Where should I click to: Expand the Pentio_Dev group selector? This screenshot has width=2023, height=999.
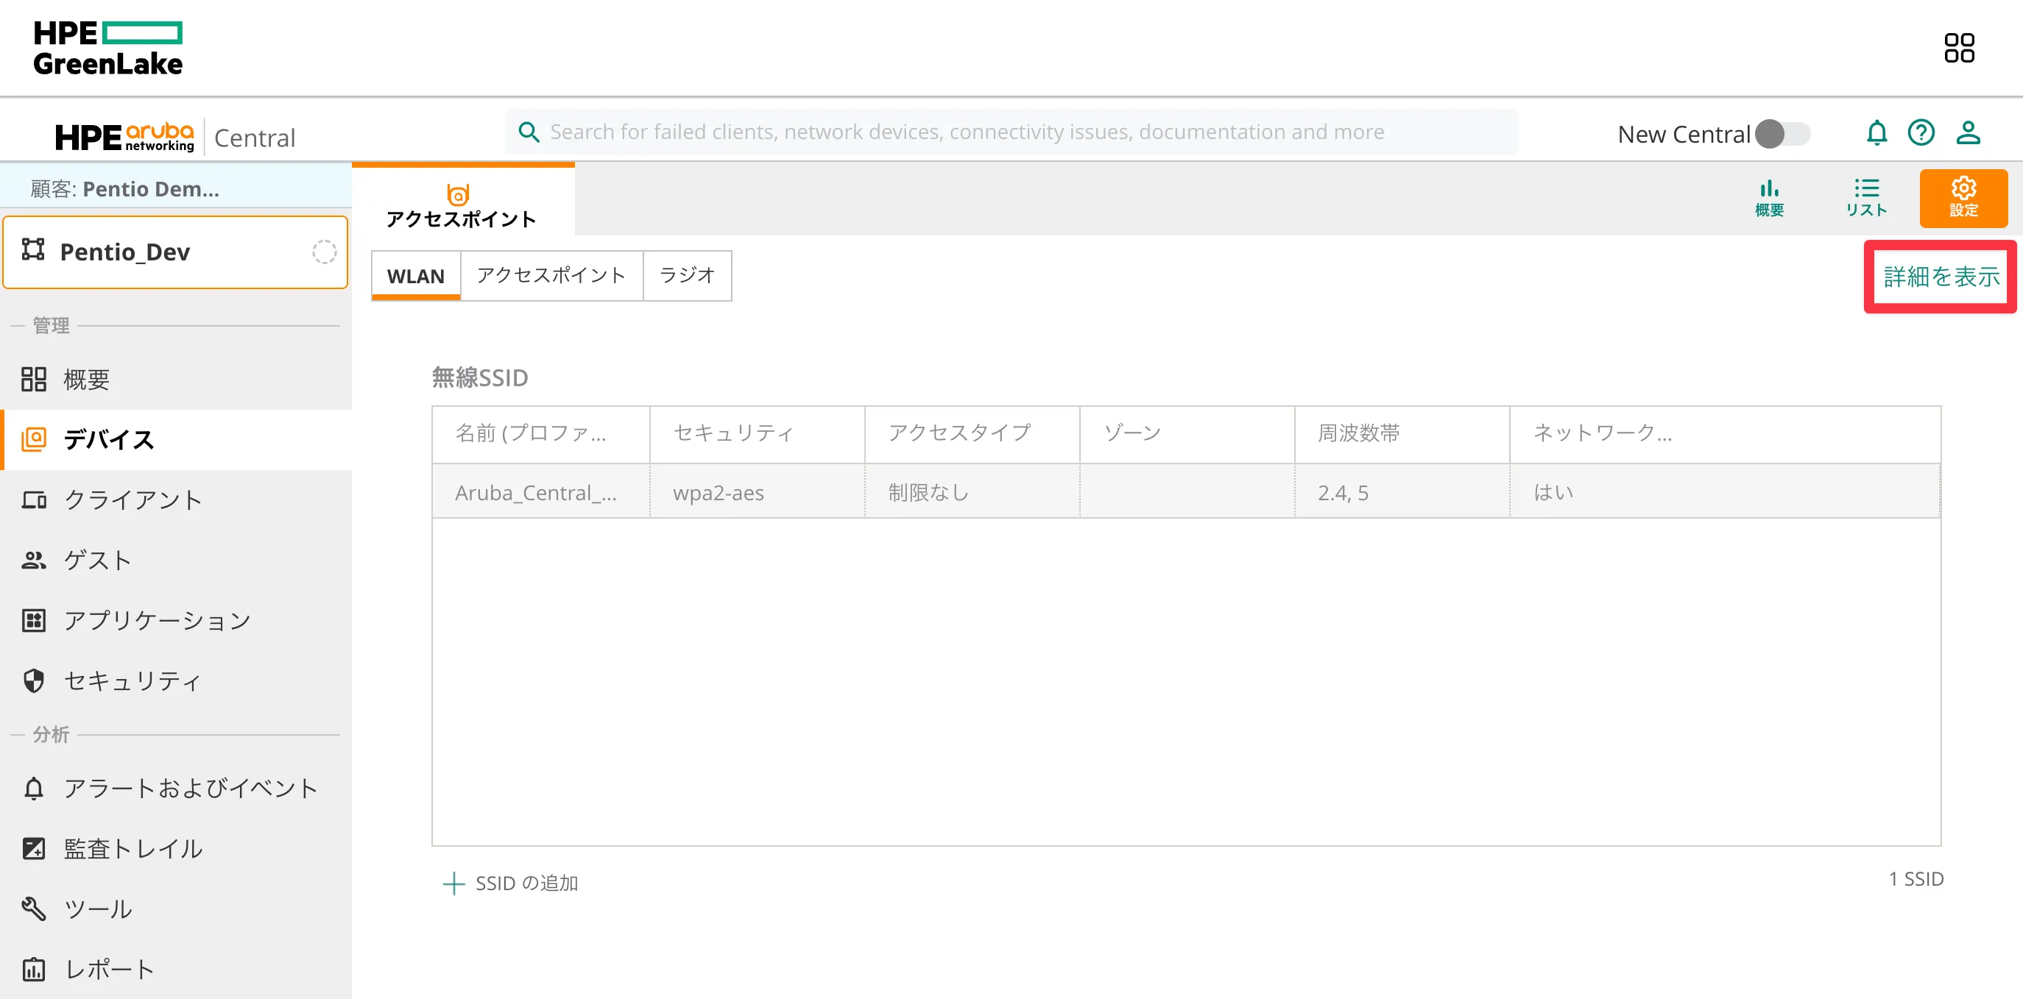pyautogui.click(x=175, y=252)
